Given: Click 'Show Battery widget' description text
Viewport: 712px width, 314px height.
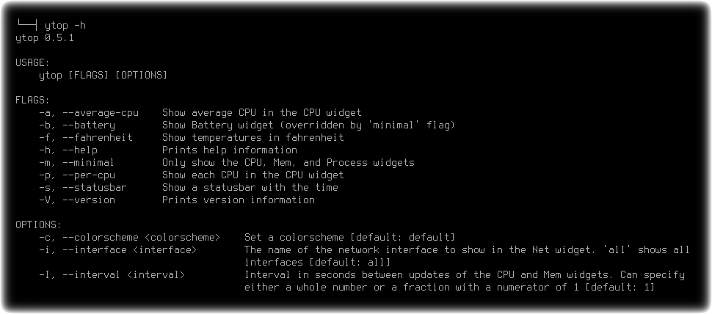Looking at the screenshot, I should tap(218, 125).
